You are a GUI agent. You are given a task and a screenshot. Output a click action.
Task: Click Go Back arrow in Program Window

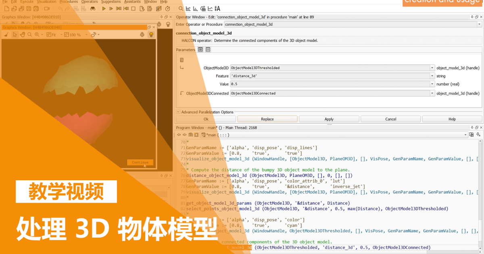[x=179, y=135]
